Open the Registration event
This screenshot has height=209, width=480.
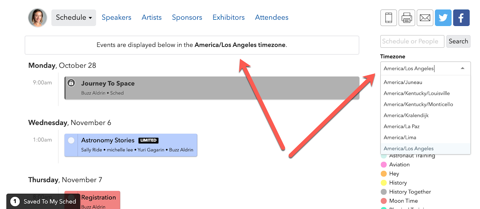(92, 200)
